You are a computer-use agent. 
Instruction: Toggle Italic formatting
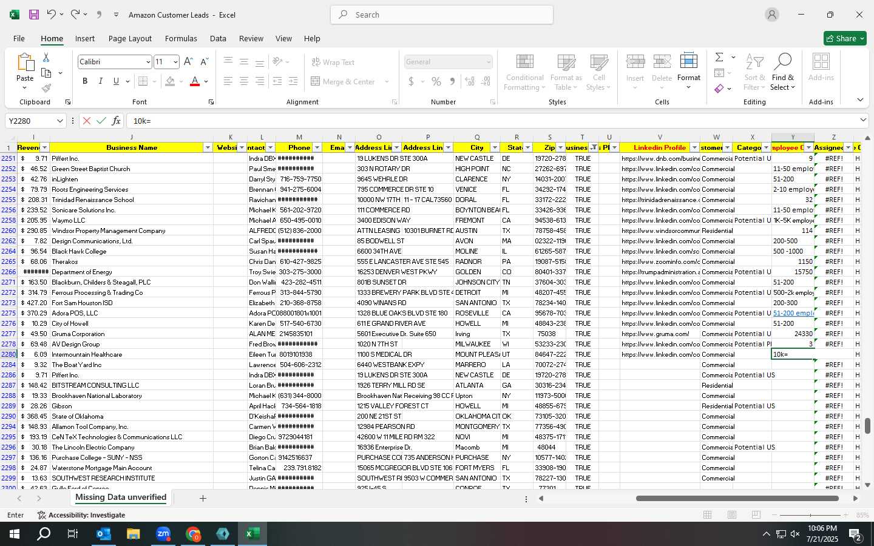[100, 81]
